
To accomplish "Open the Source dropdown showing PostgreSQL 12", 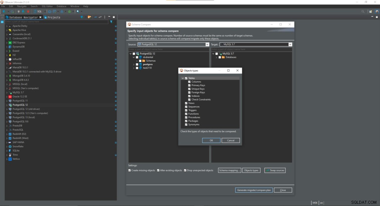I will 173,44.
